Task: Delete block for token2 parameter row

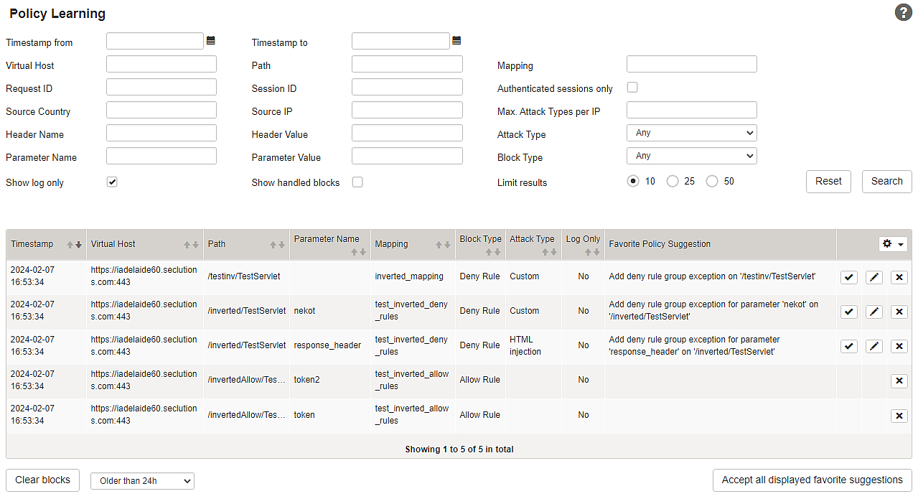Action: tap(899, 381)
